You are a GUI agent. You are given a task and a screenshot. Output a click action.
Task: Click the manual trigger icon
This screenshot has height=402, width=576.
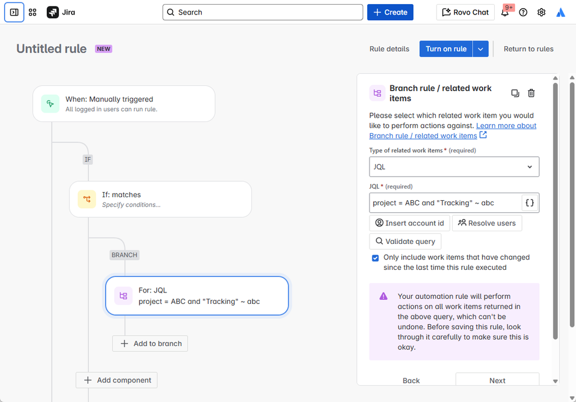pyautogui.click(x=50, y=104)
